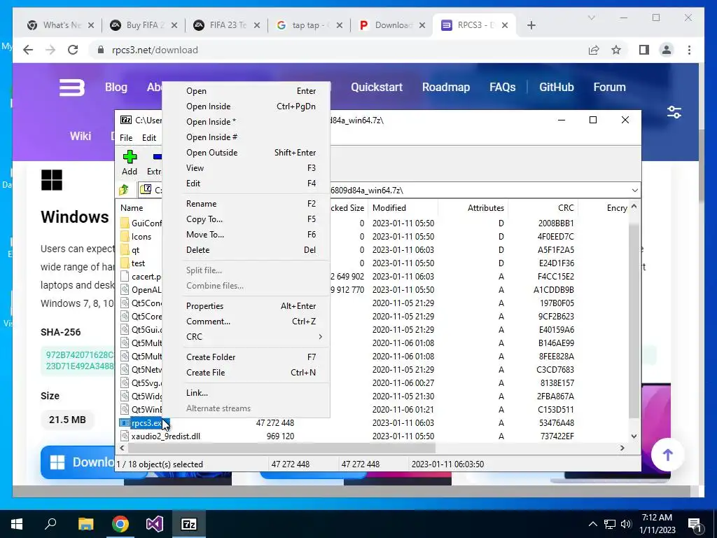Image resolution: width=717 pixels, height=538 pixels.
Task: Click the Chrome address bar URL
Action: tap(155, 50)
